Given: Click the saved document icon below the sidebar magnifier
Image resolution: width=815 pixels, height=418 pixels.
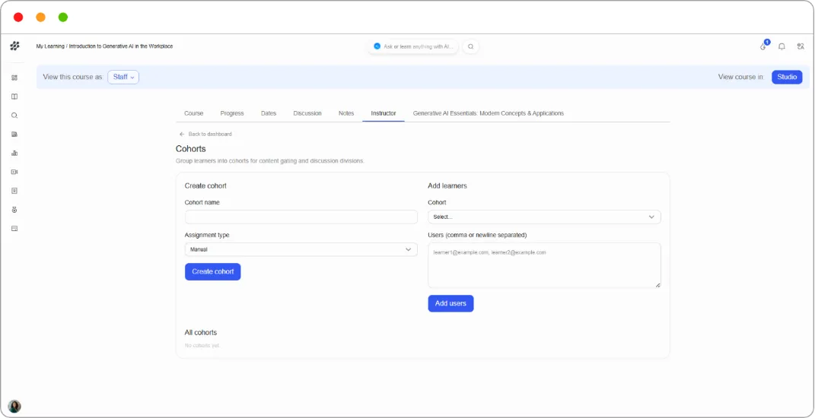Looking at the screenshot, I should tap(14, 134).
